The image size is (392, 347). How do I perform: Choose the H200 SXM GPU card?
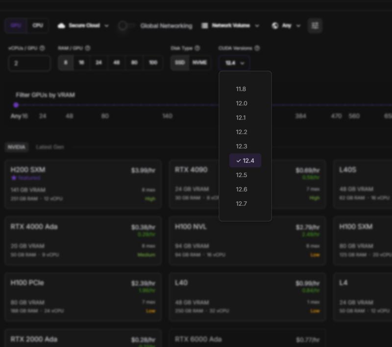tap(83, 184)
